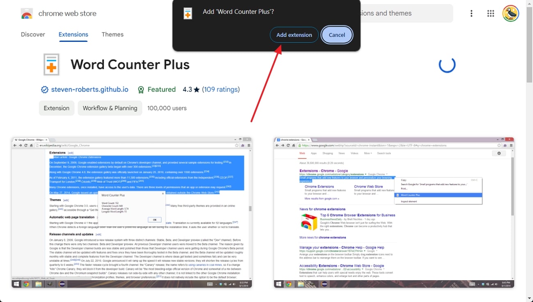Open the account profile avatar

click(511, 13)
